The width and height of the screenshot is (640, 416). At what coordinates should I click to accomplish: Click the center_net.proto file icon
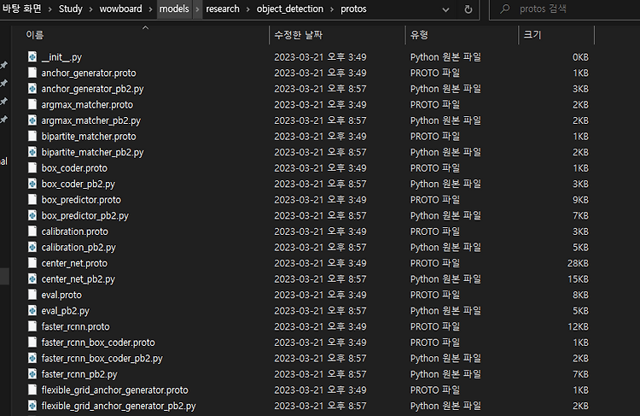(x=32, y=263)
